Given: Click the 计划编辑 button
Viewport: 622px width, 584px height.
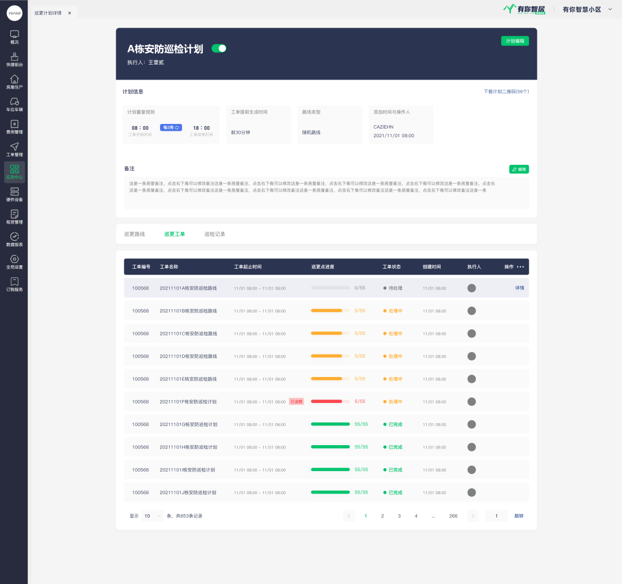Looking at the screenshot, I should [x=515, y=41].
